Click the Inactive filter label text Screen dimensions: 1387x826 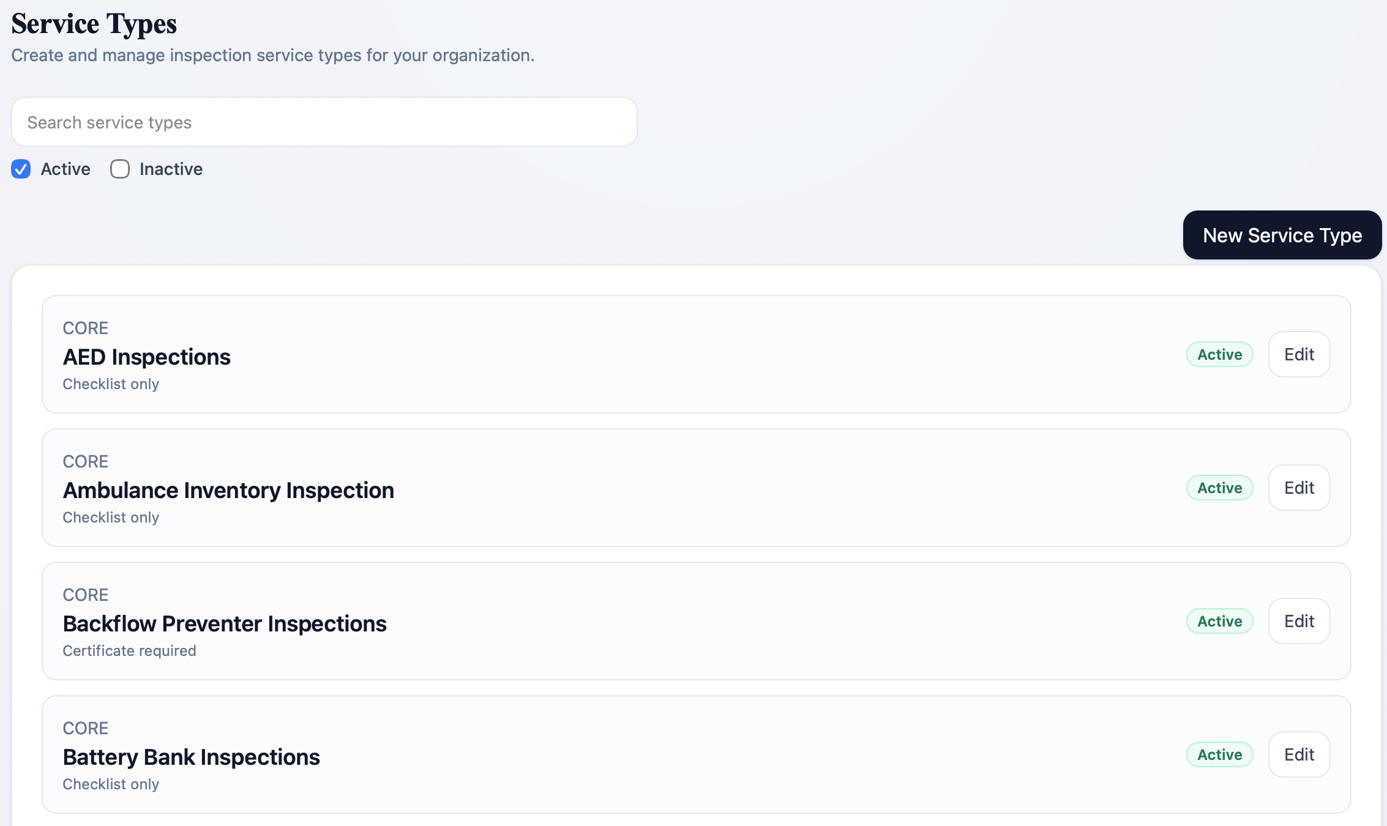pyautogui.click(x=171, y=169)
